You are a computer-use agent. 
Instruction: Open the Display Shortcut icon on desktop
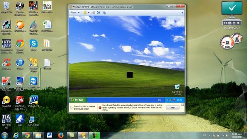20,84
